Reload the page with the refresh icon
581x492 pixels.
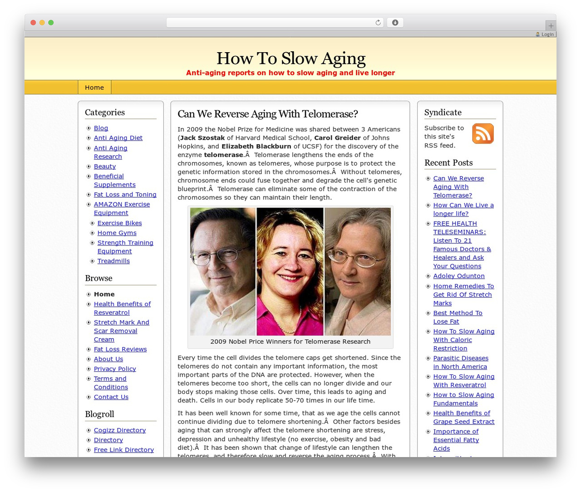point(378,23)
